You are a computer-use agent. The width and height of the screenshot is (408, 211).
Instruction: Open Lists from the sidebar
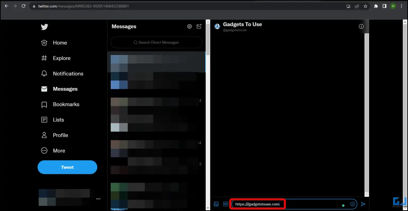pos(53,120)
